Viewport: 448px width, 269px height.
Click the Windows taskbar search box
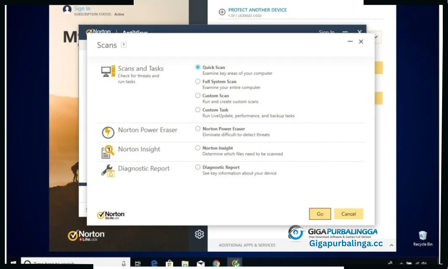click(76, 263)
